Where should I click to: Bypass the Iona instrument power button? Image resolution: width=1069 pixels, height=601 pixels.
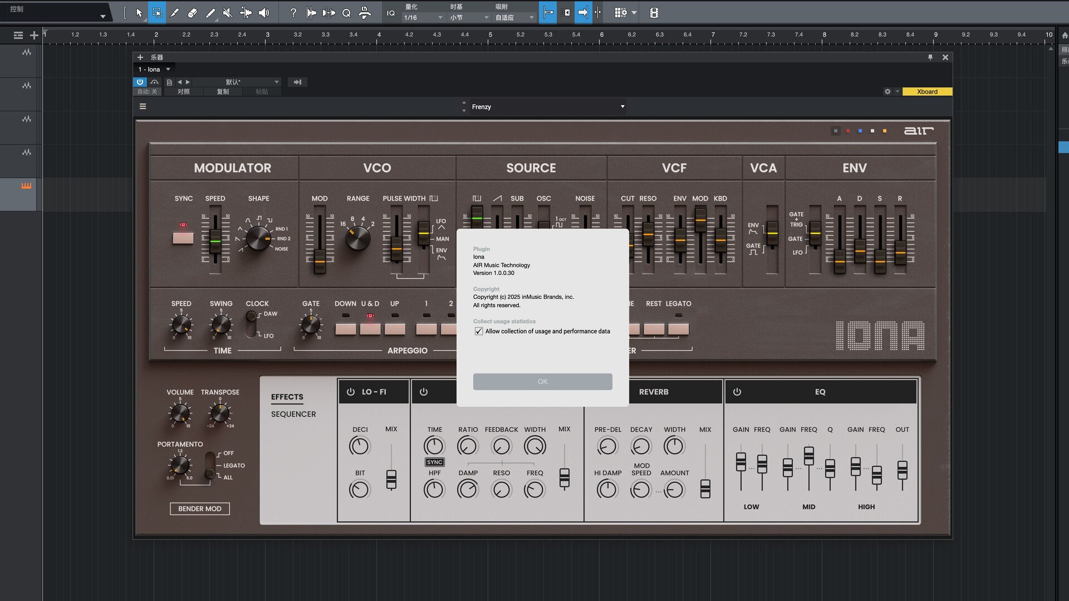[x=140, y=82]
